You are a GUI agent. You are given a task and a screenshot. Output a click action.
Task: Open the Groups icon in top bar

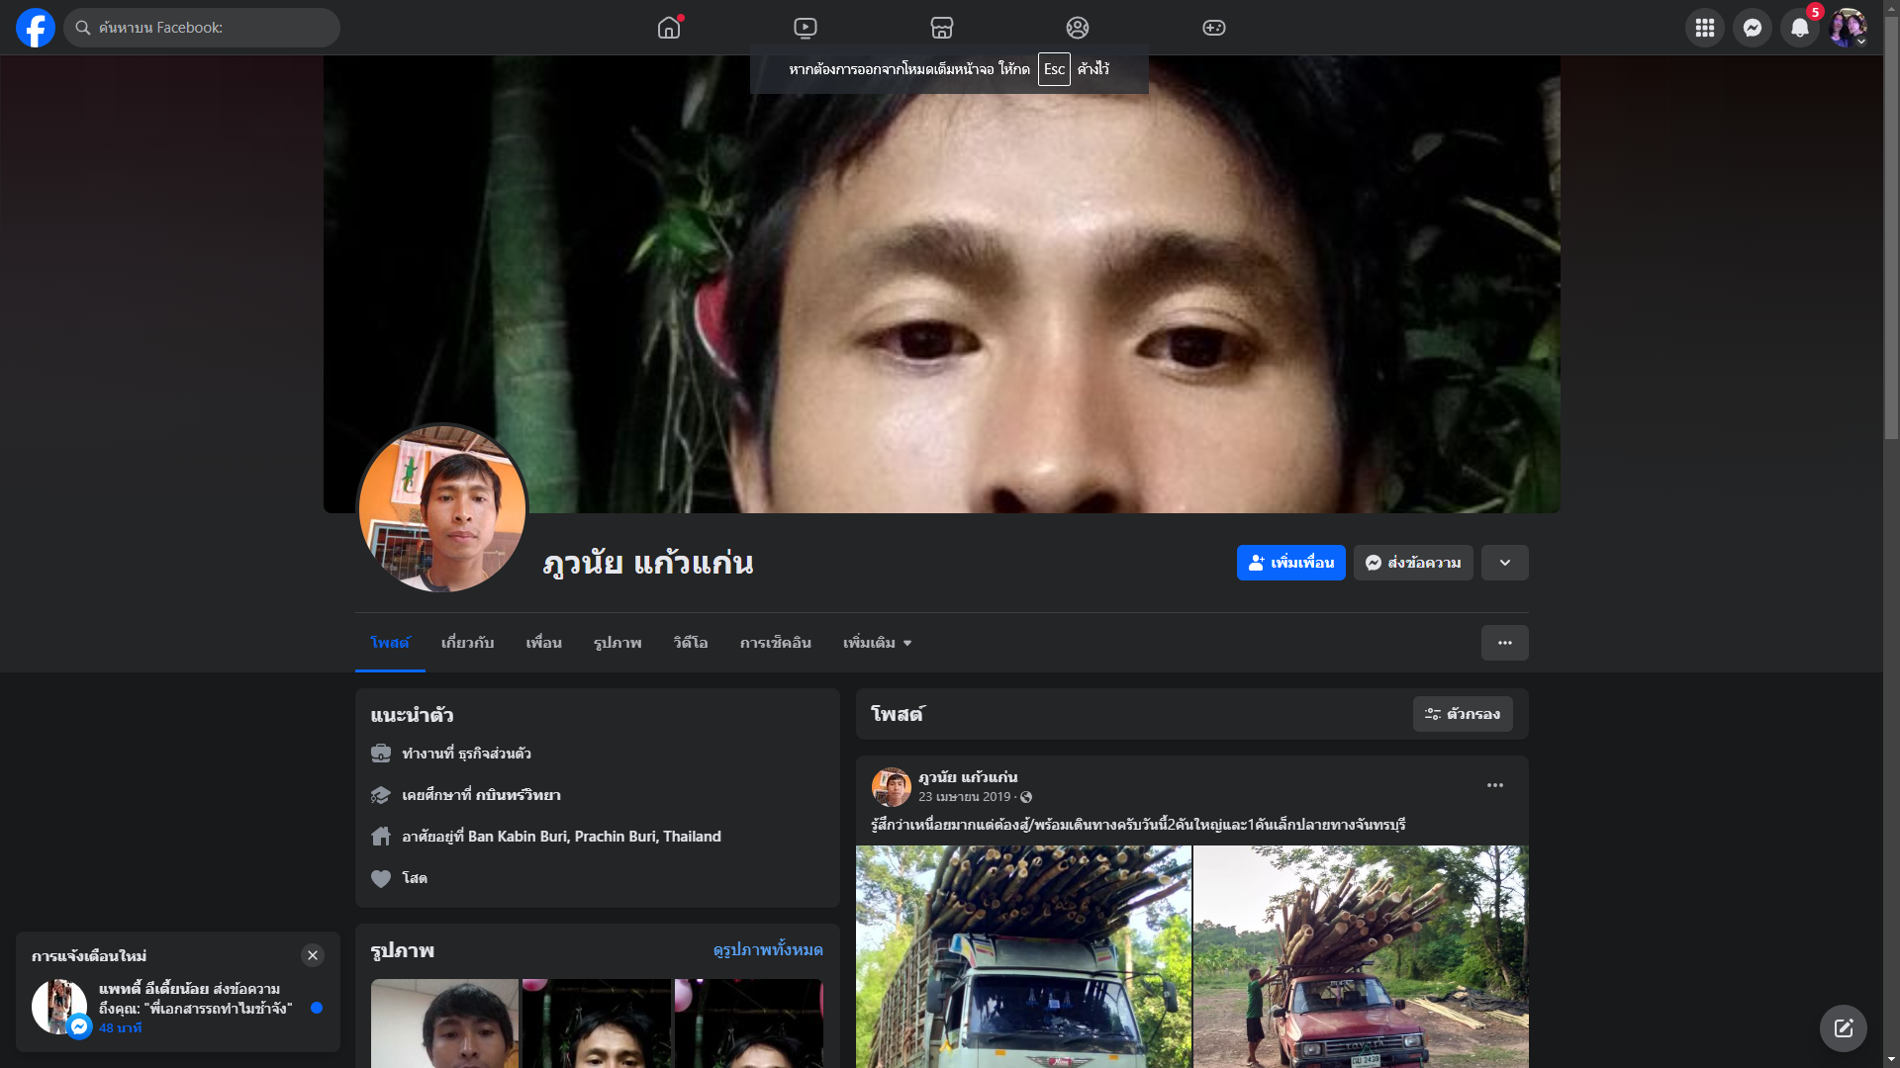(1078, 28)
